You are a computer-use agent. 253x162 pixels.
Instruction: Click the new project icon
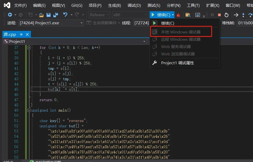pos(30,15)
